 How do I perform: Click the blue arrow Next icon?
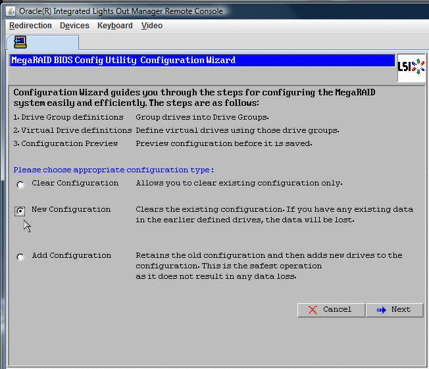(x=382, y=310)
